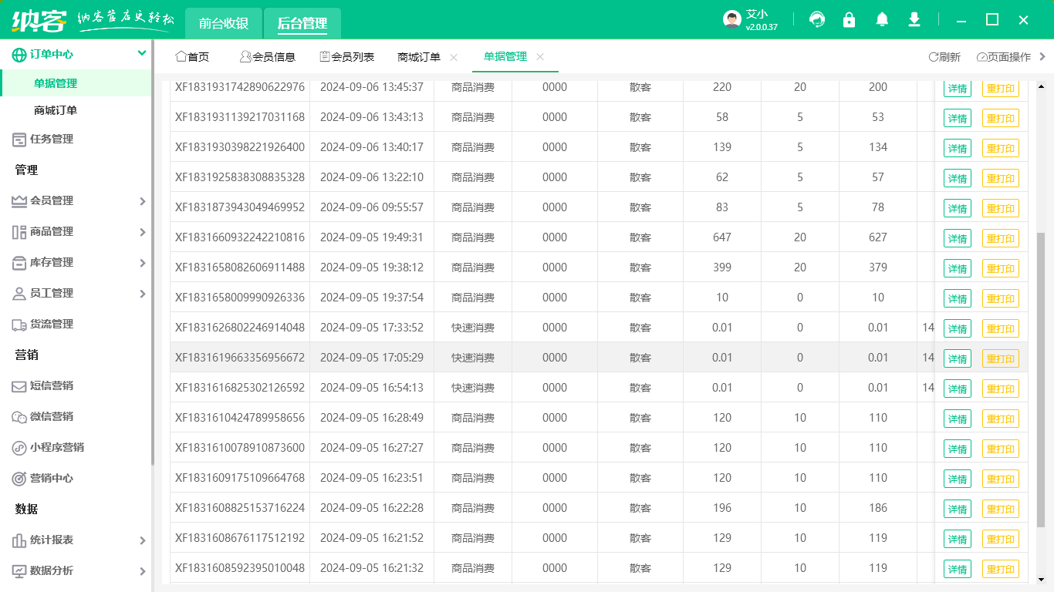Open WeChat marketing in sidebar
1054x592 pixels.
point(51,417)
